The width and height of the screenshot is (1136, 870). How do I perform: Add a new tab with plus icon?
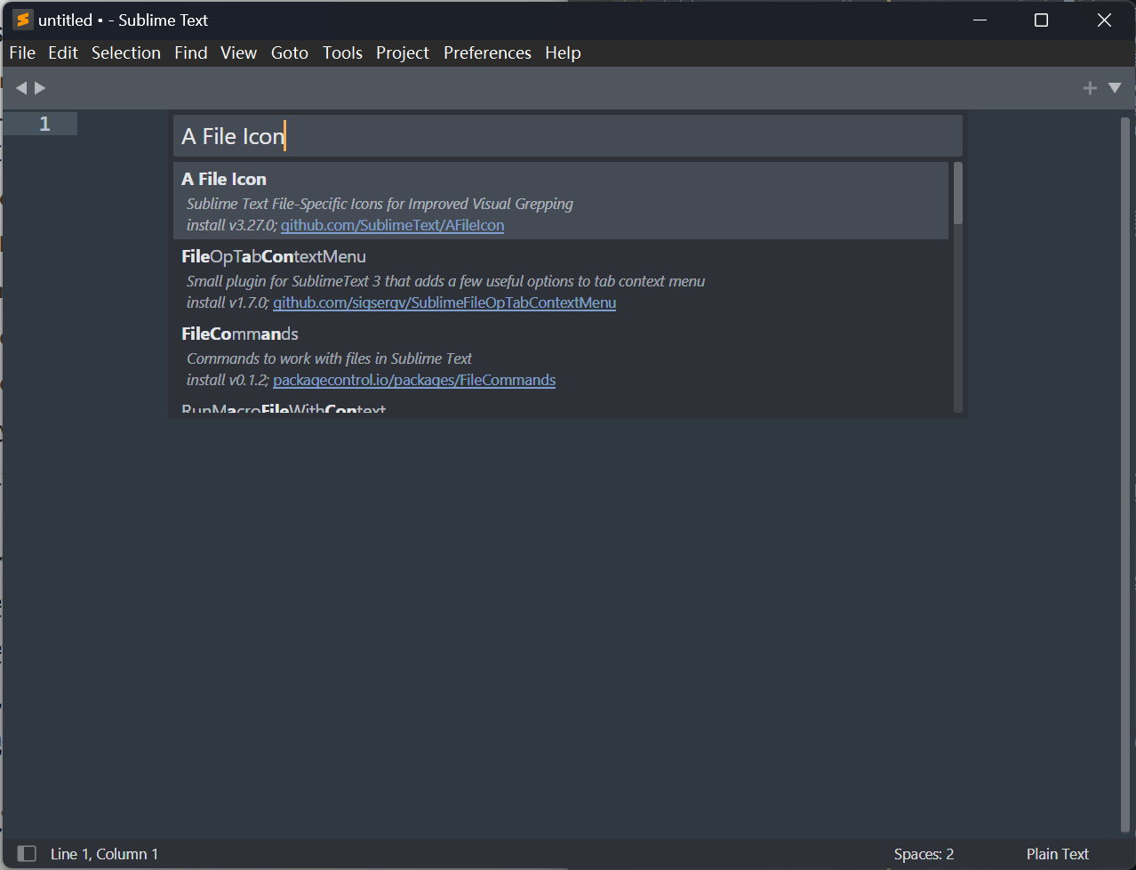click(x=1090, y=88)
